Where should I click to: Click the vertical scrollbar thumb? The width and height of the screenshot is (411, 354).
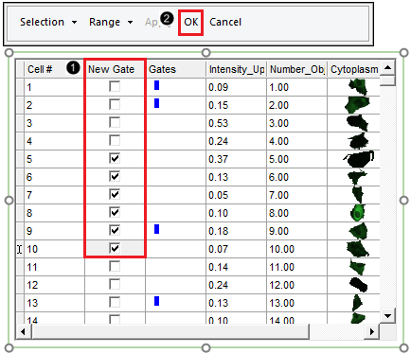tap(387, 80)
